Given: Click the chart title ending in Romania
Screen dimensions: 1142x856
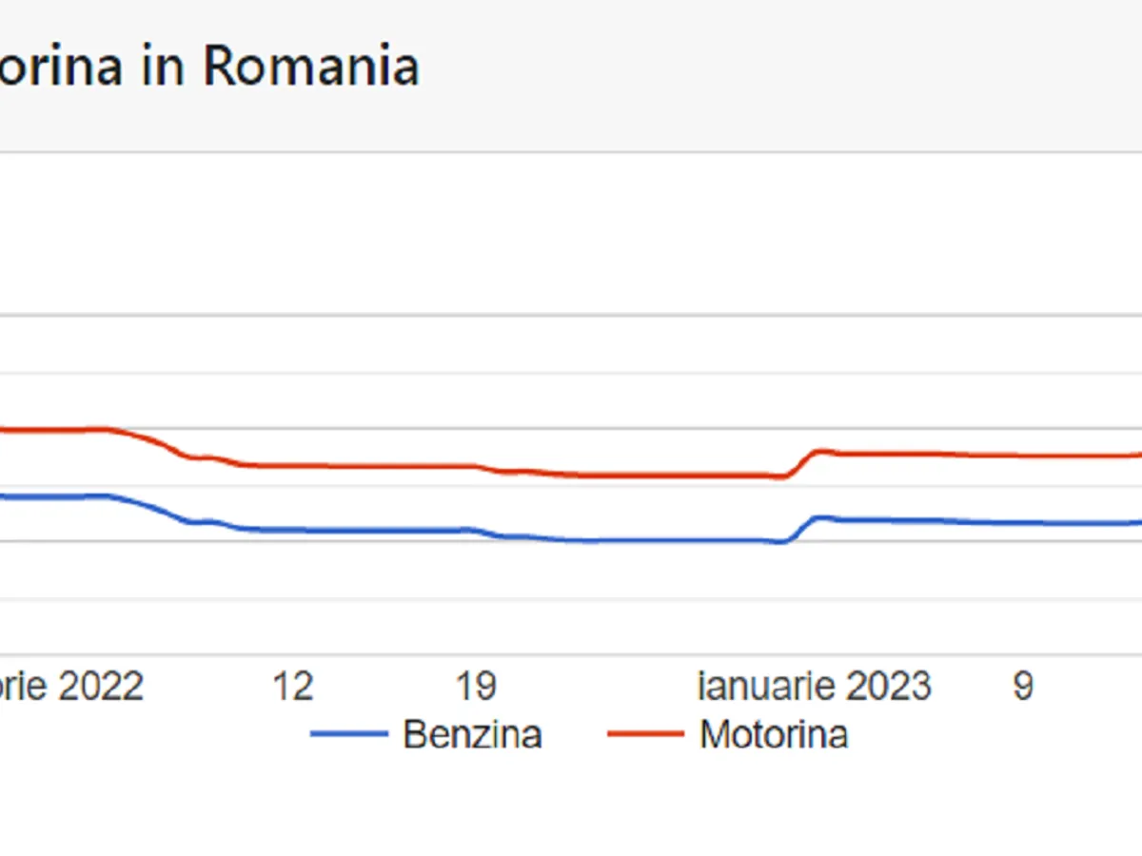Looking at the screenshot, I should 208,67.
